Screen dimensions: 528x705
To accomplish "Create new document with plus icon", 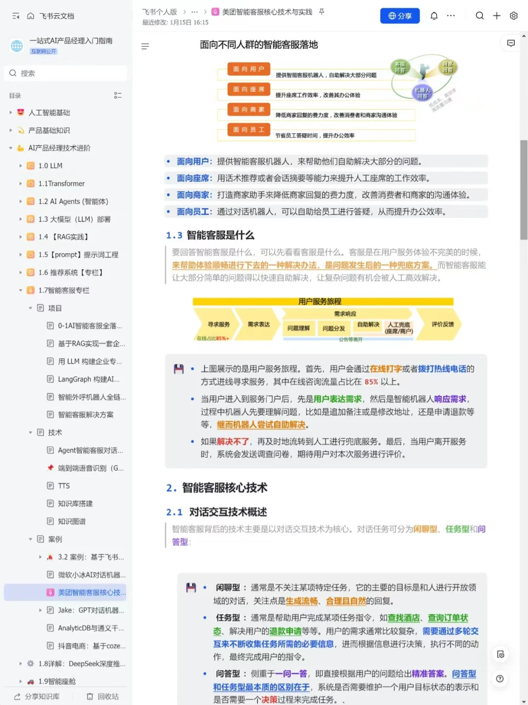I will pyautogui.click(x=496, y=16).
